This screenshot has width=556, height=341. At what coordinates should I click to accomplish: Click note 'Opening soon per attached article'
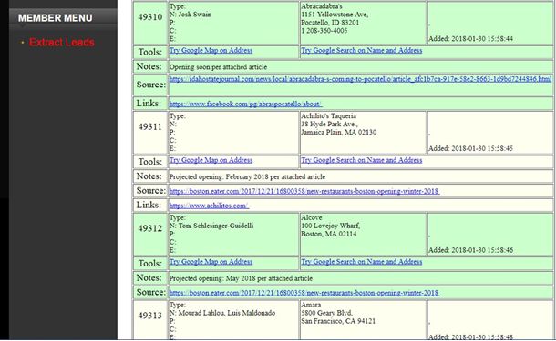[218, 67]
